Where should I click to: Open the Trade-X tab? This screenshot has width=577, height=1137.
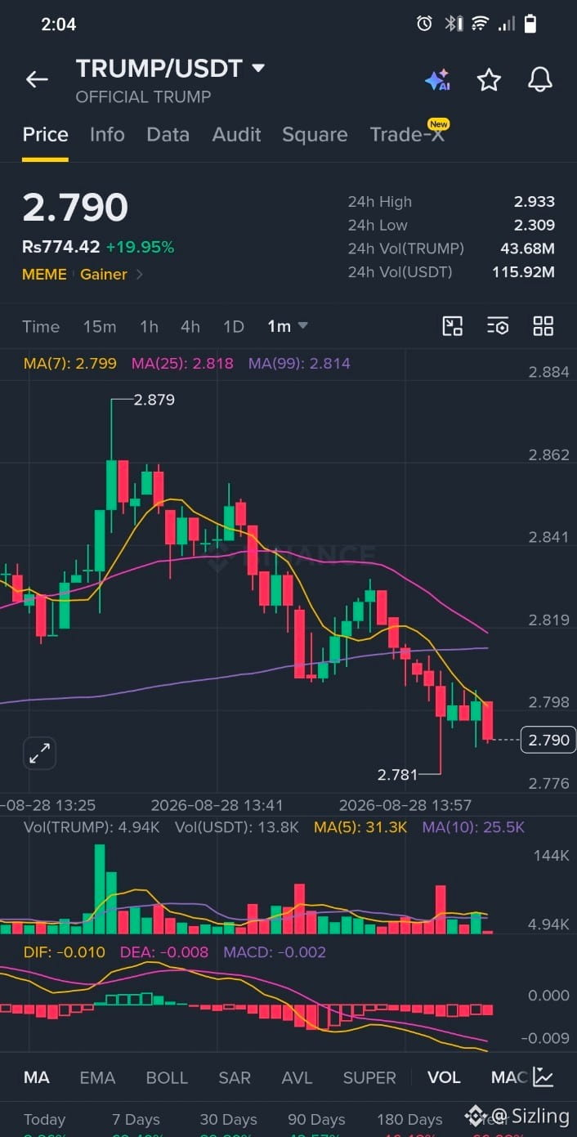click(x=408, y=134)
